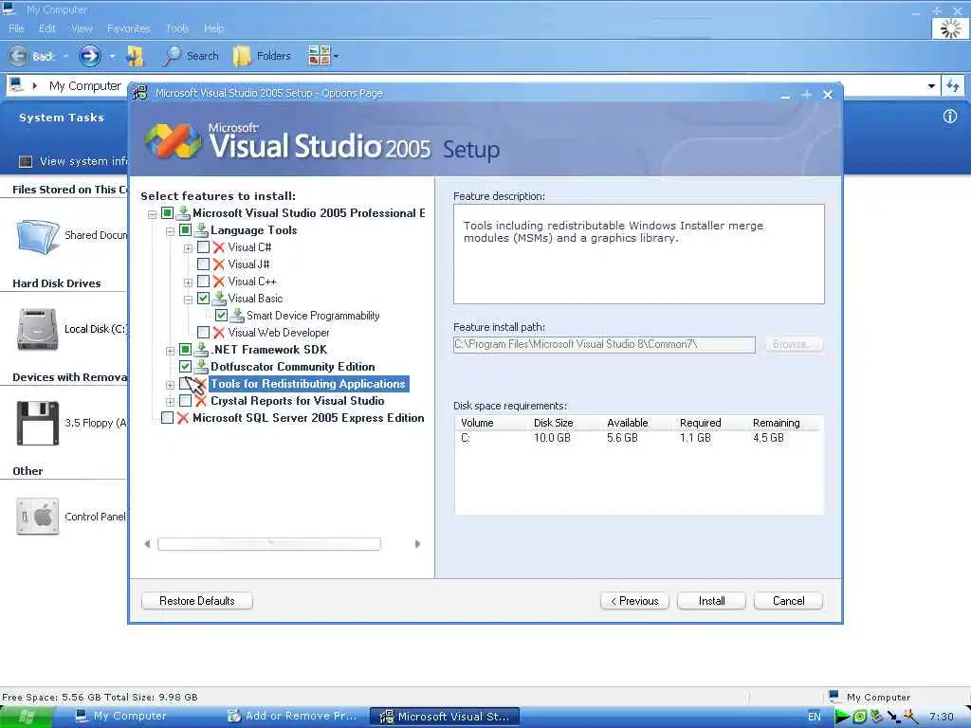Expand Tools for Redistributing Applications node
This screenshot has width=971, height=728.
tap(170, 385)
